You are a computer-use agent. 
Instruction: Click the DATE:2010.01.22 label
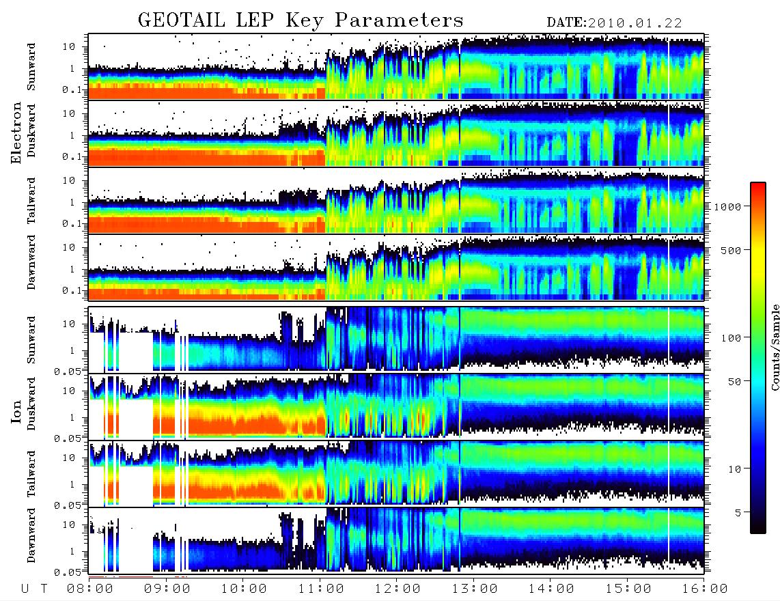point(614,23)
